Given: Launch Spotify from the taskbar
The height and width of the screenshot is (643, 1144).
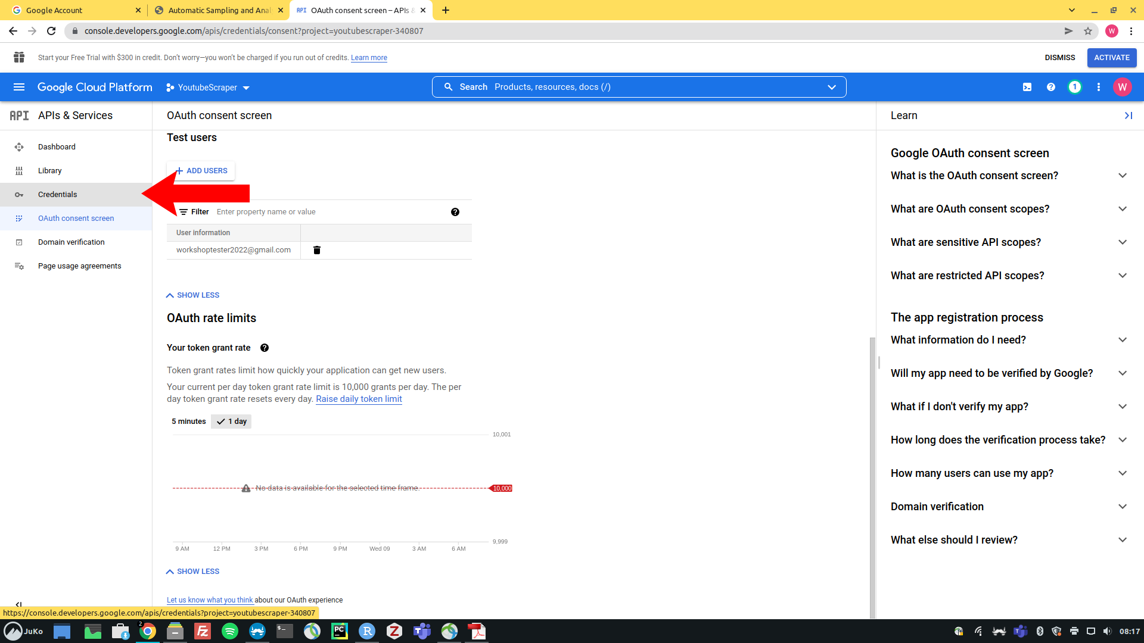Looking at the screenshot, I should (229, 631).
